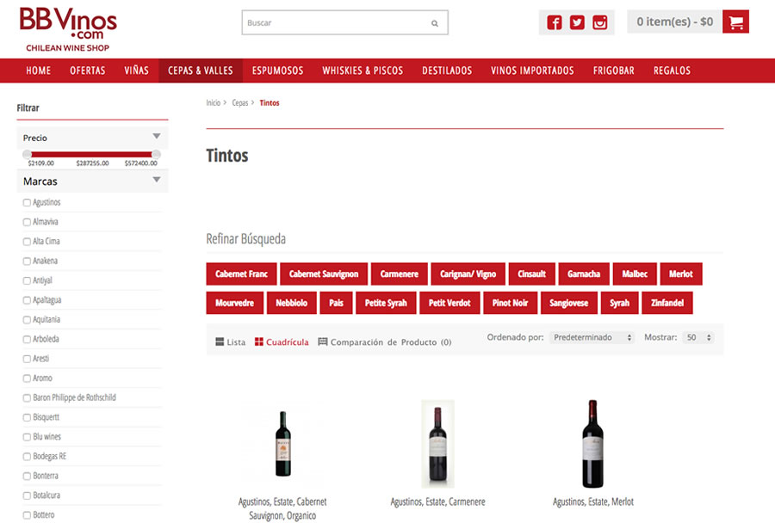The width and height of the screenshot is (775, 523).
Task: Open the red shopping cart icon
Action: coord(735,22)
